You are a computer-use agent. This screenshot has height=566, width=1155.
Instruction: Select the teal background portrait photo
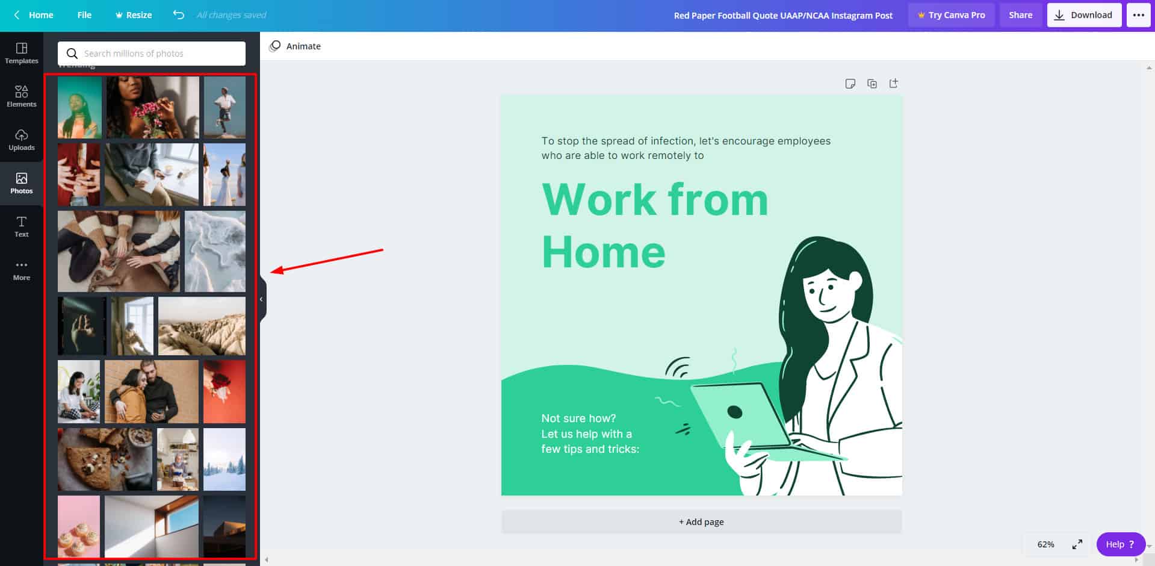click(x=80, y=107)
